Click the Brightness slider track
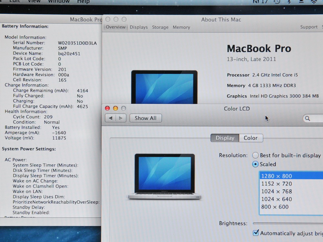Image resolution: width=323 pixels, height=242 pixels. 288,223
